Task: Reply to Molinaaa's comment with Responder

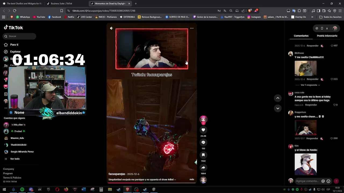Action: click(313, 79)
